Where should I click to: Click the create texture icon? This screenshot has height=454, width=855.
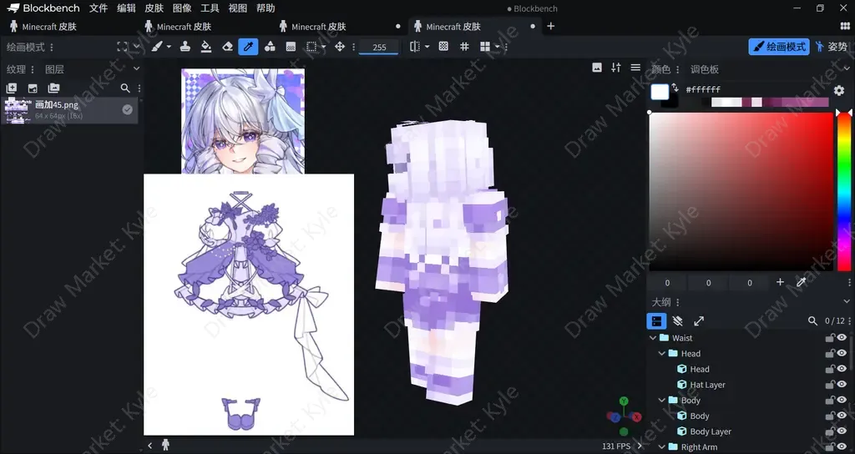point(11,88)
